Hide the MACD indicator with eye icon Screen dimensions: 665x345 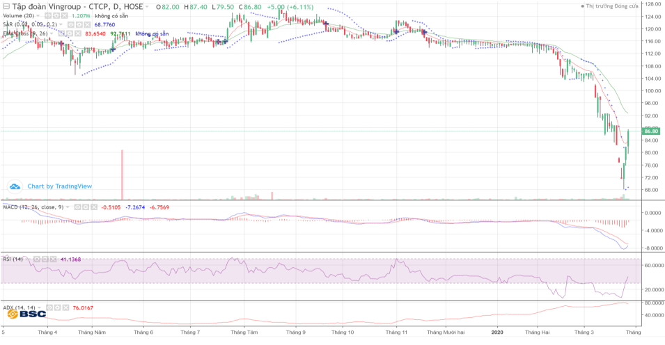click(77, 207)
